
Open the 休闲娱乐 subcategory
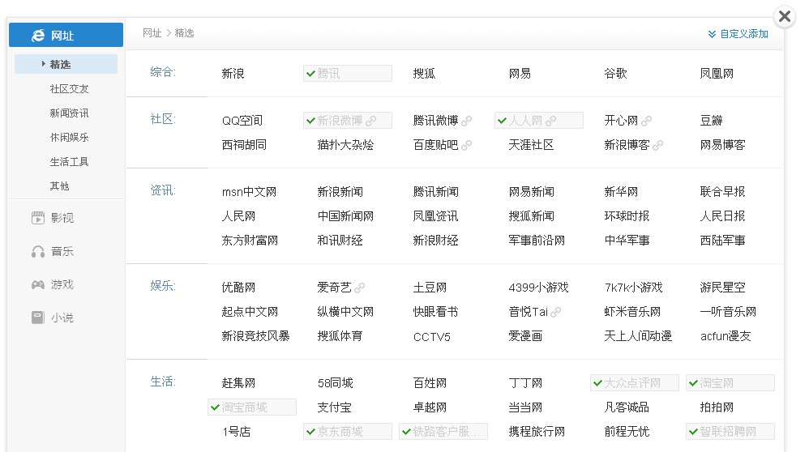[x=69, y=138]
